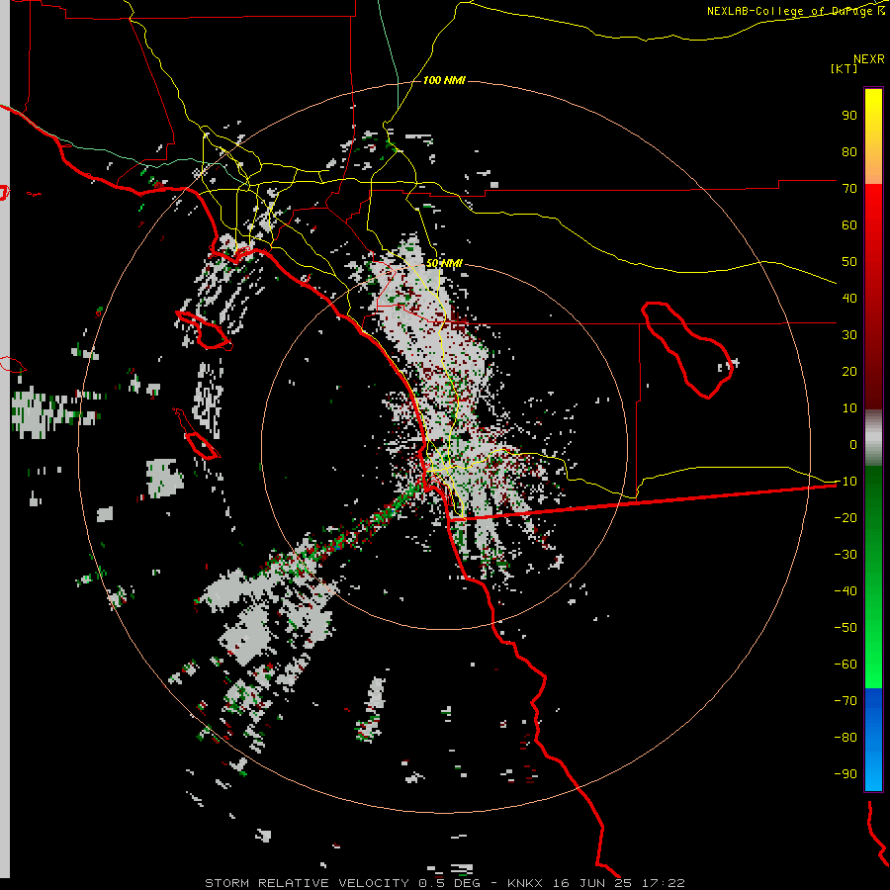Click the -70 value on velocity scale

(x=845, y=701)
